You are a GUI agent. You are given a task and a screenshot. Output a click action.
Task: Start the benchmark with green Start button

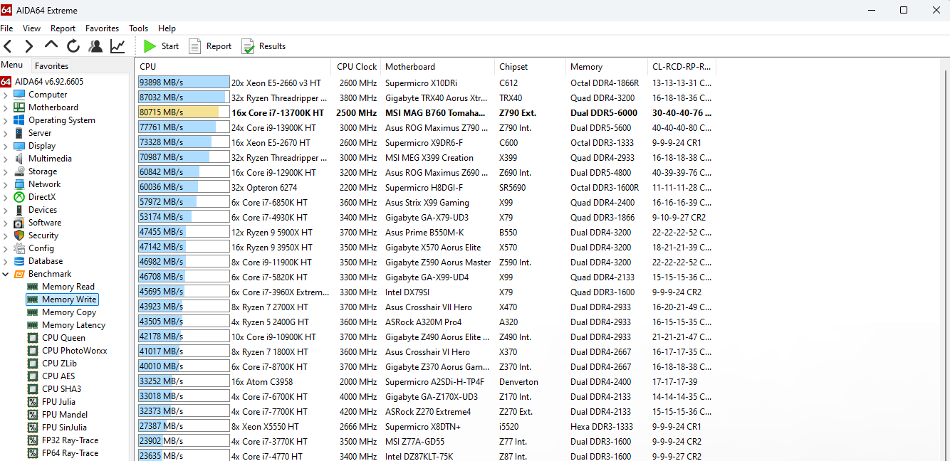[x=161, y=46]
